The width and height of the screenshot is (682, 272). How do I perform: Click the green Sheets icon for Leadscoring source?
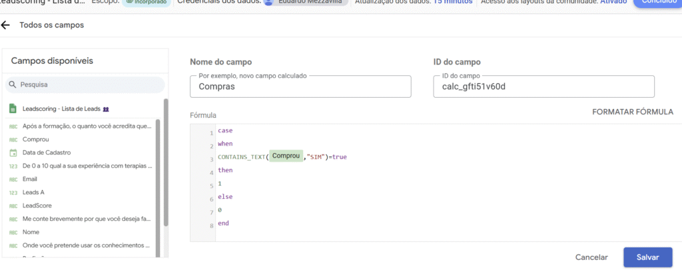click(x=13, y=108)
